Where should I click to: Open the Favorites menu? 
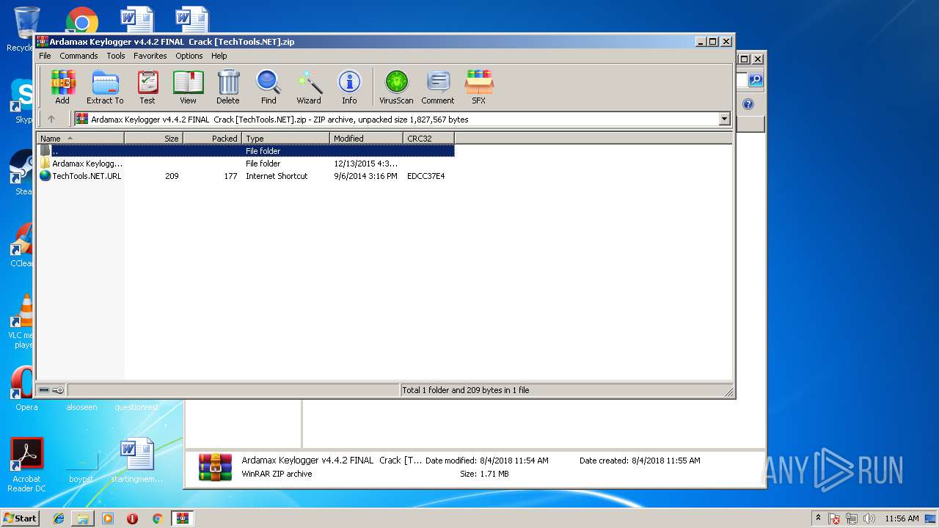[150, 56]
